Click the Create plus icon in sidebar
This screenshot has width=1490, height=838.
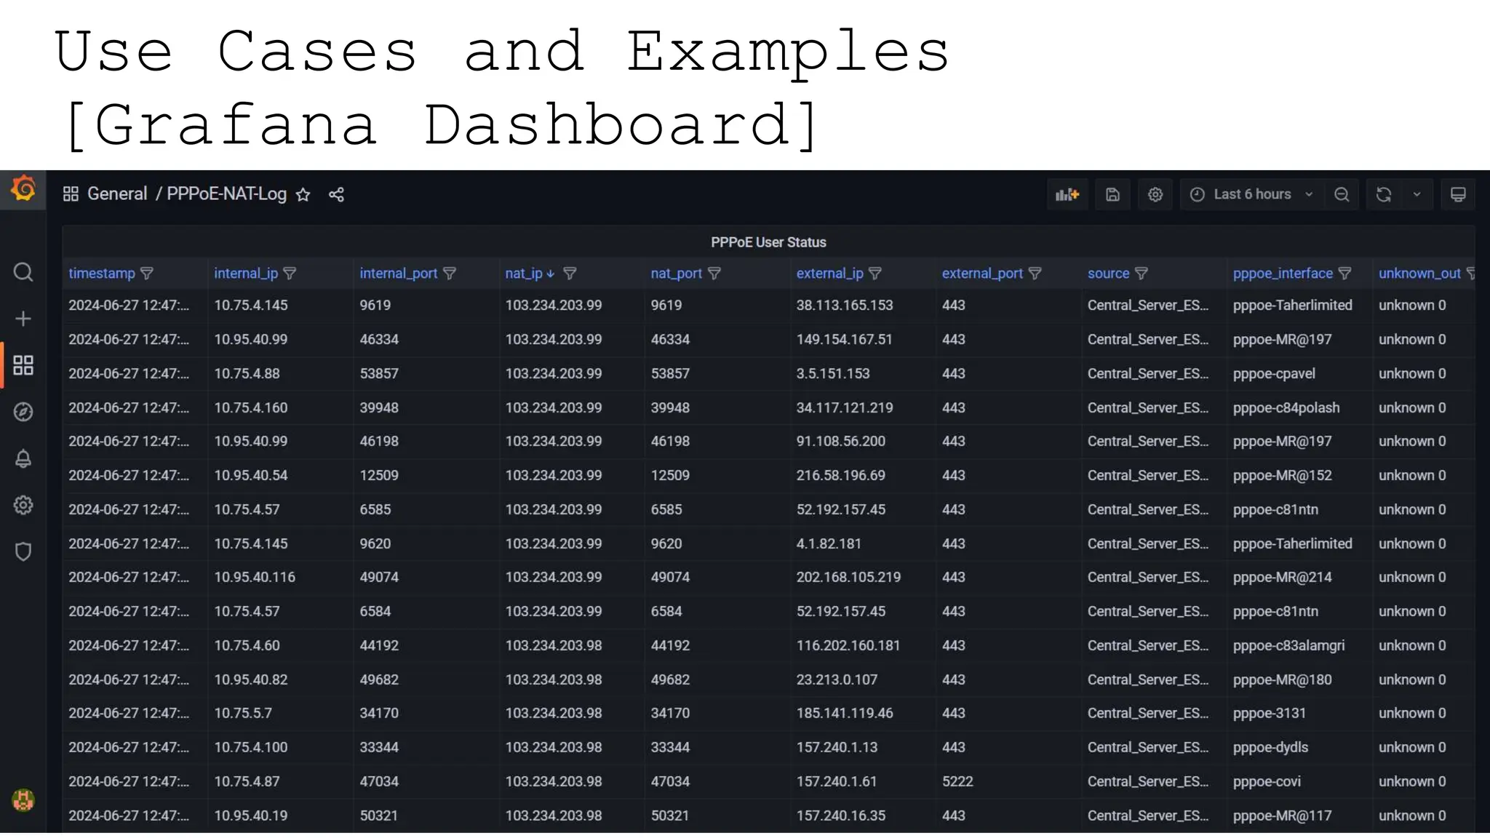click(x=23, y=319)
